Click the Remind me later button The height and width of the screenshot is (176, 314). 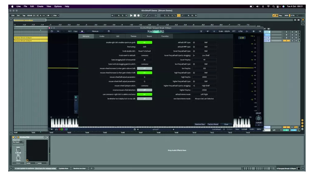(79, 168)
